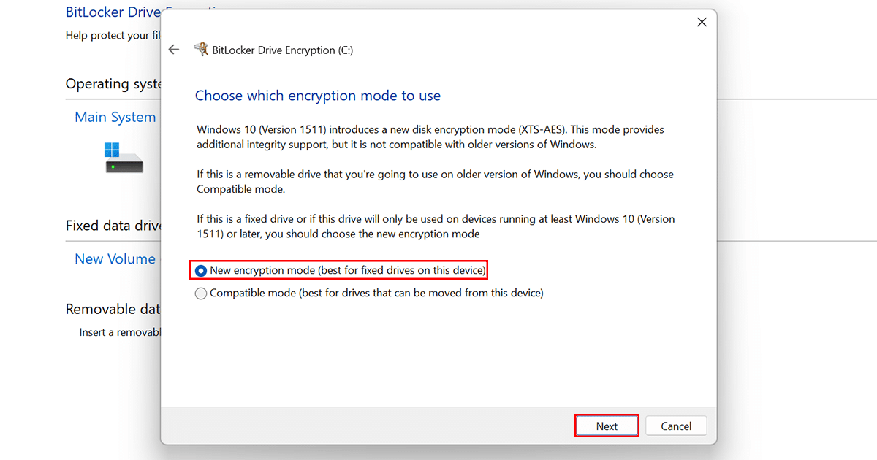Click the Insert a removable drive message
The width and height of the screenshot is (877, 460).
coord(119,331)
